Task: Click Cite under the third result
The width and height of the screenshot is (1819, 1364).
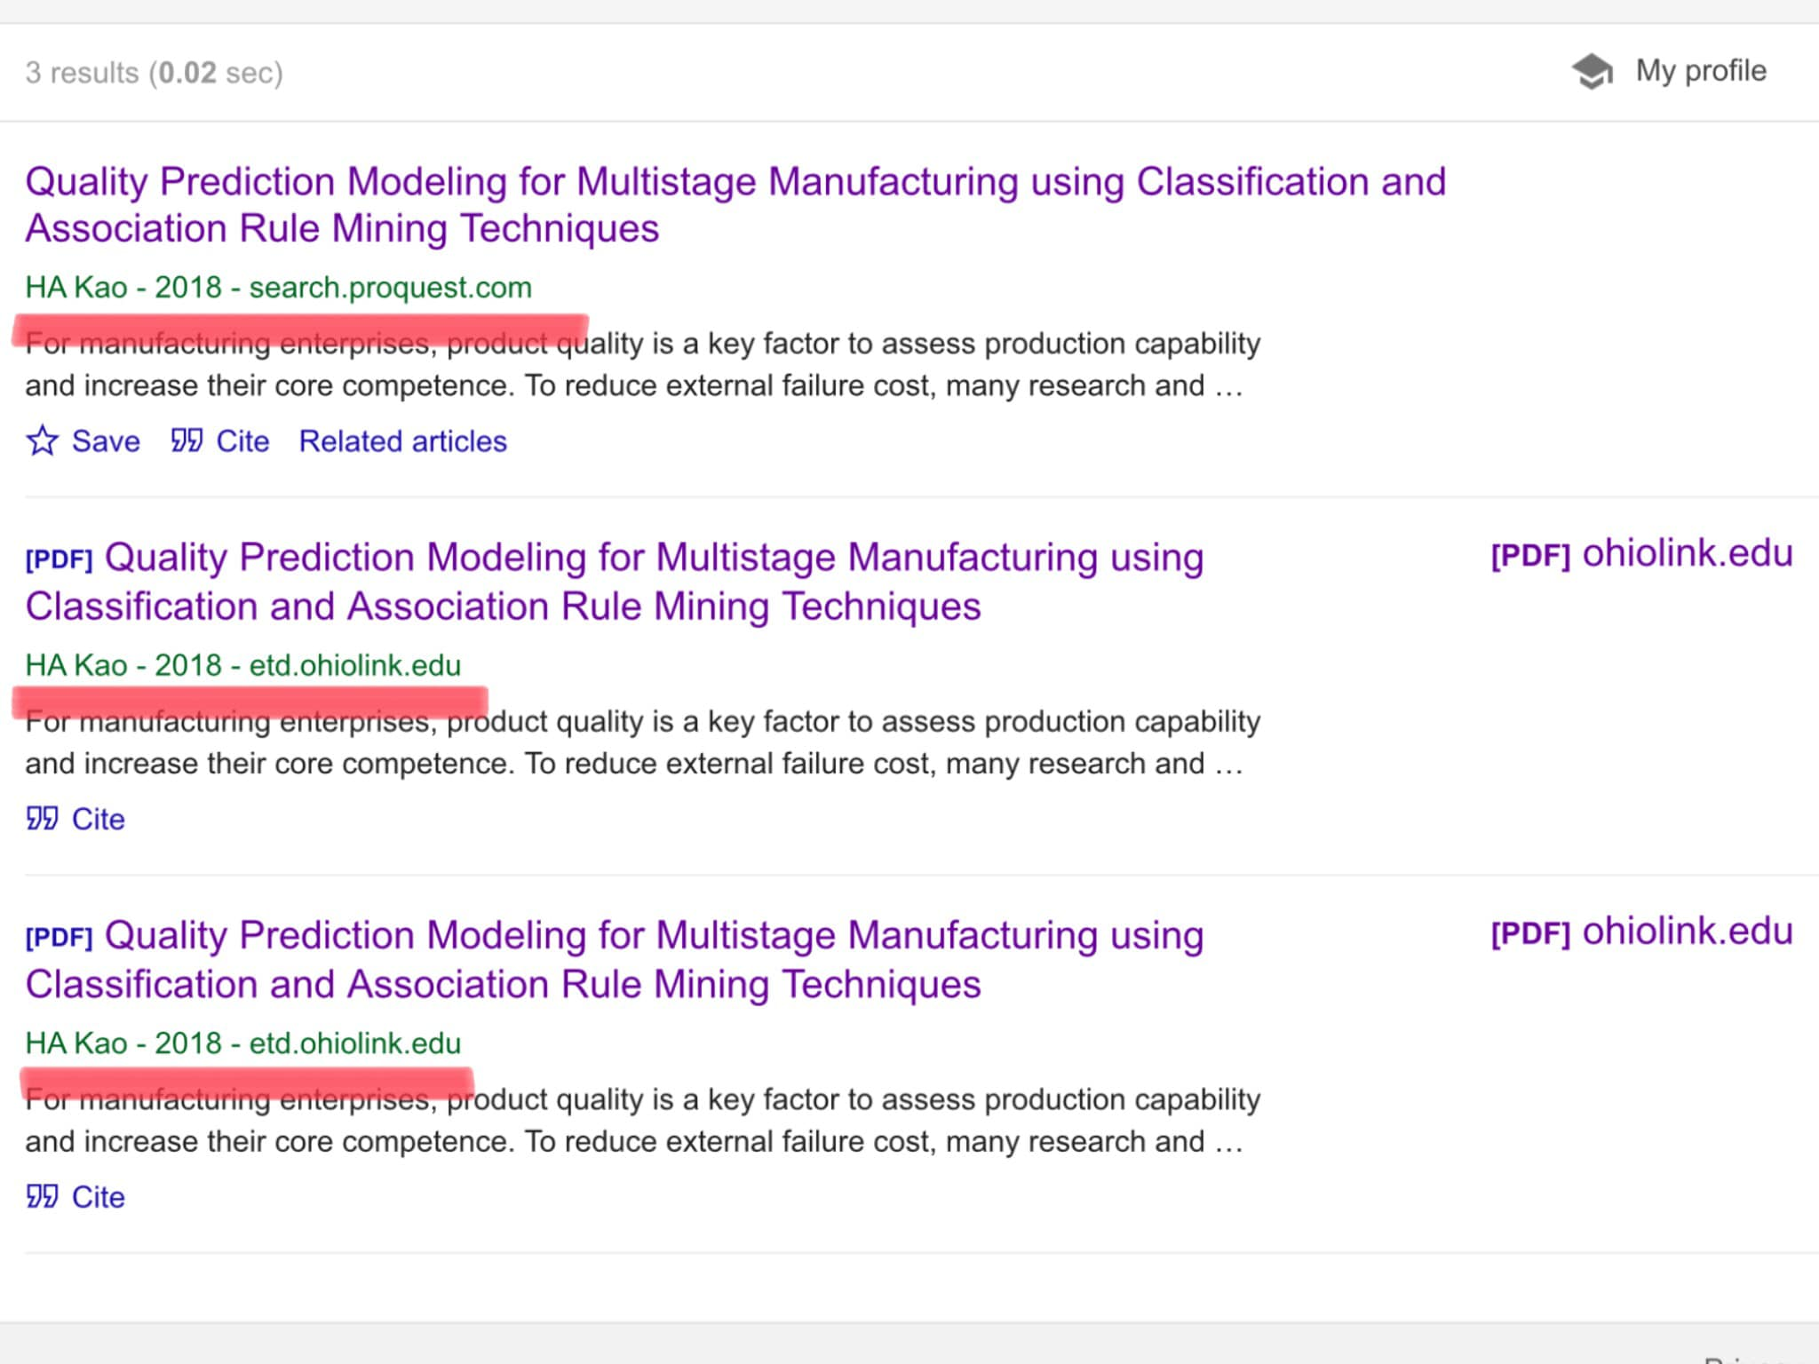Action: [x=98, y=1197]
